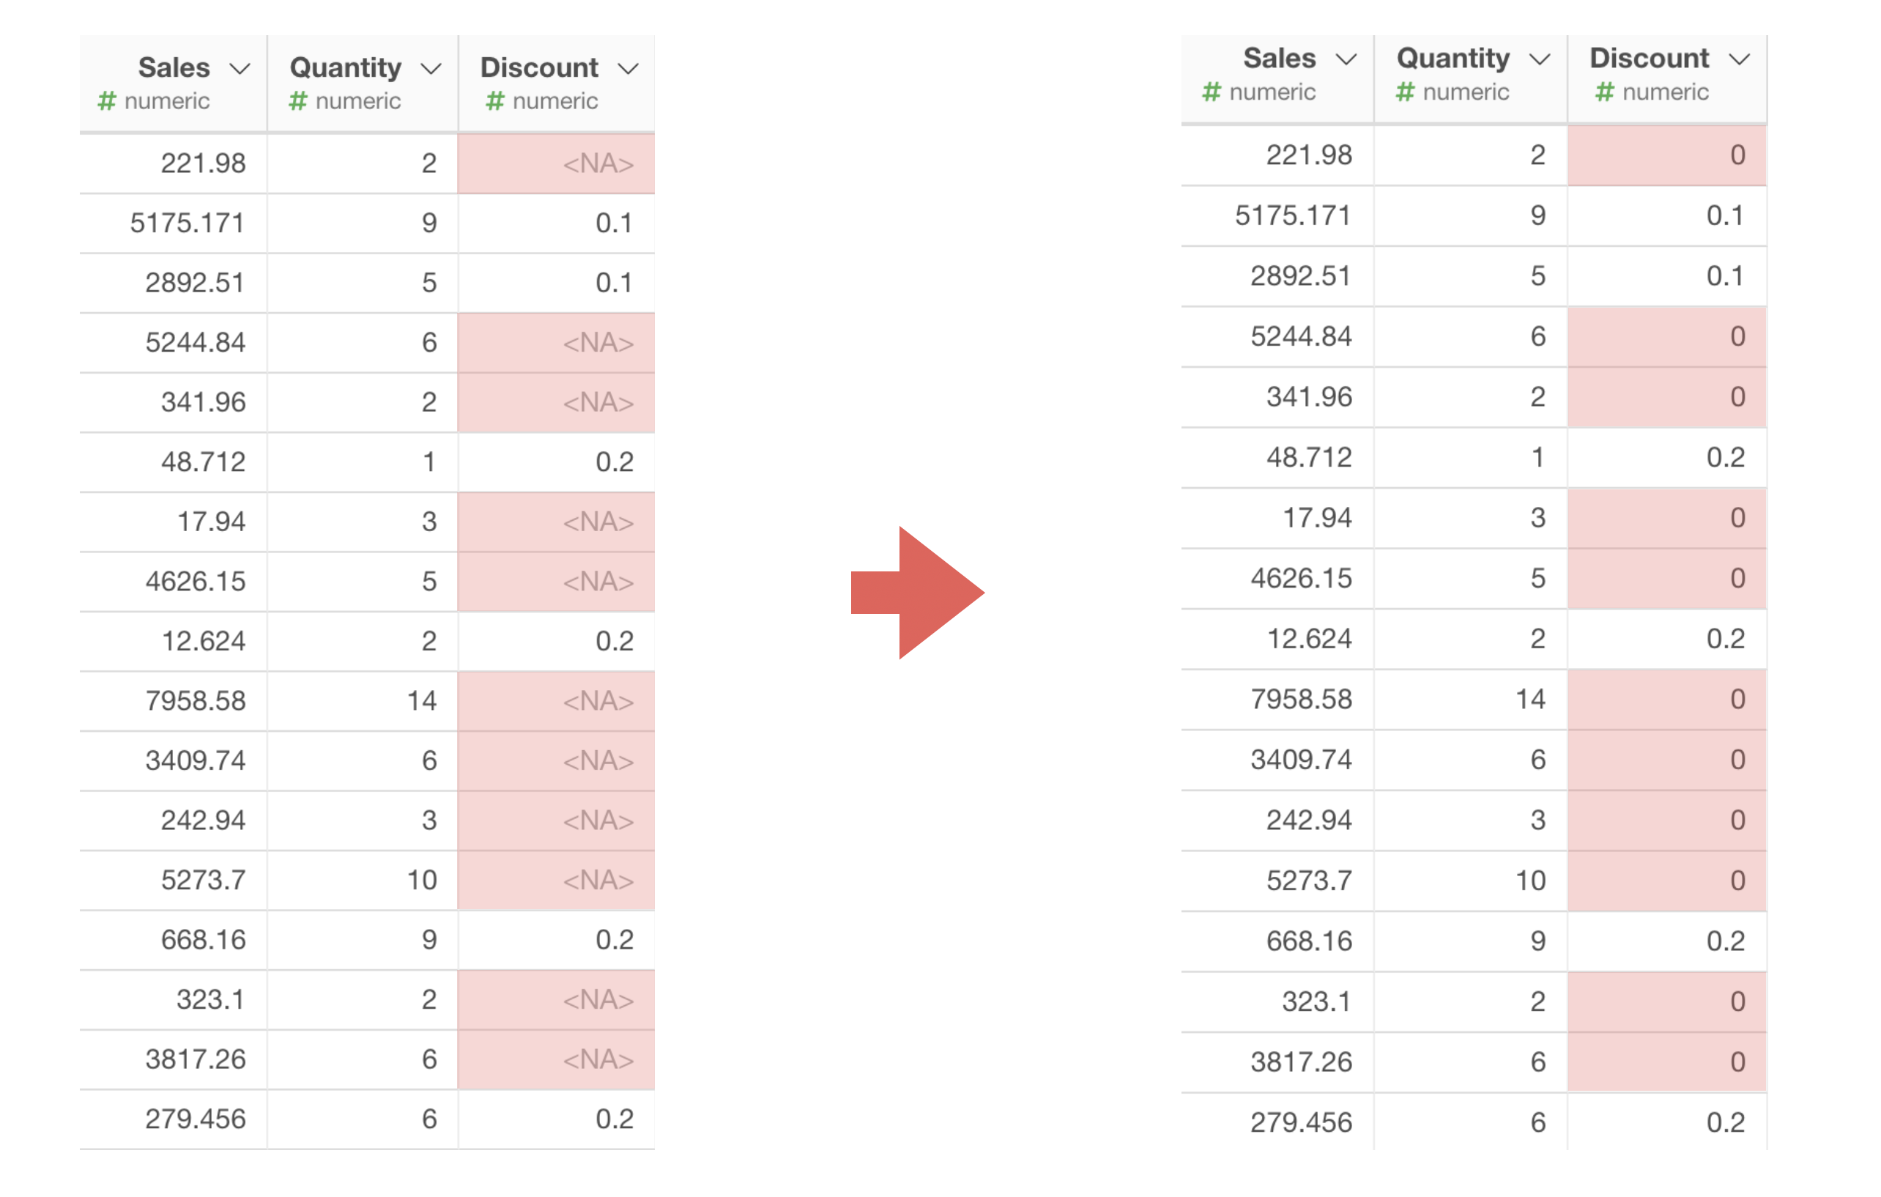Click the zero discount cell in right 323.1 row
Viewport: 1881px width, 1197px height.
(1667, 1001)
